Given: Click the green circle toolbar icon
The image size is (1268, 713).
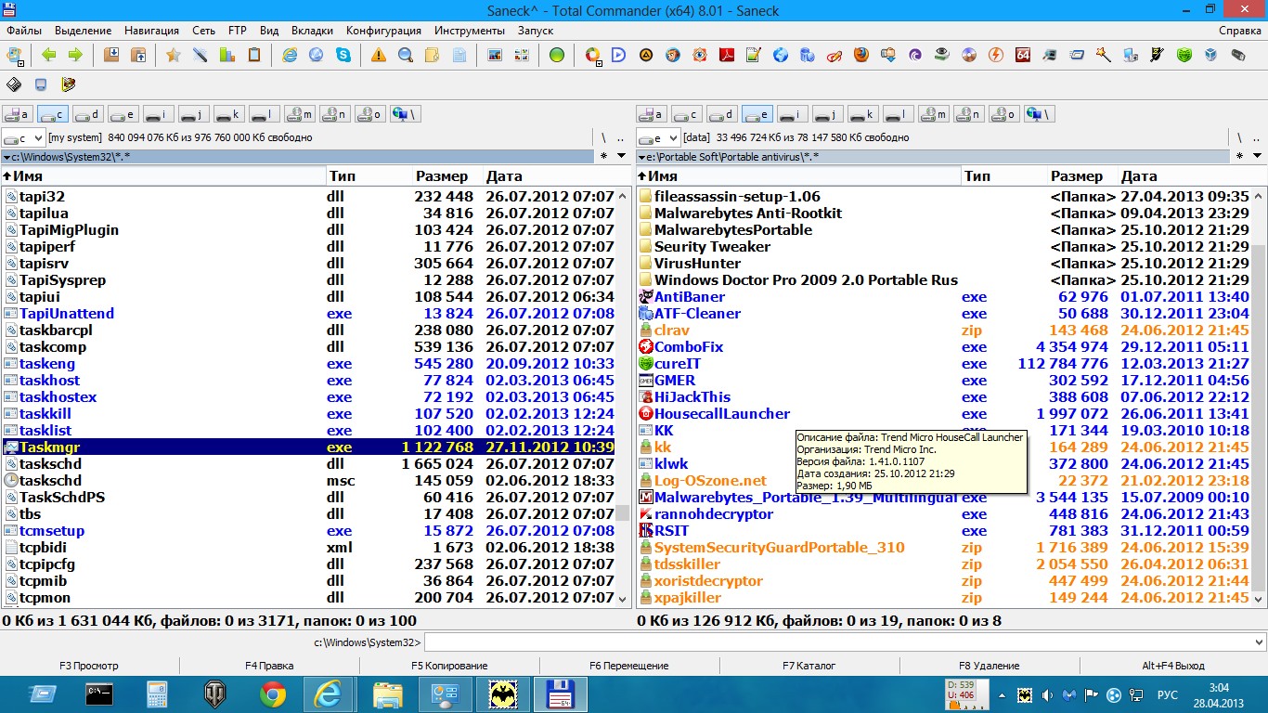Looking at the screenshot, I should click(x=556, y=55).
